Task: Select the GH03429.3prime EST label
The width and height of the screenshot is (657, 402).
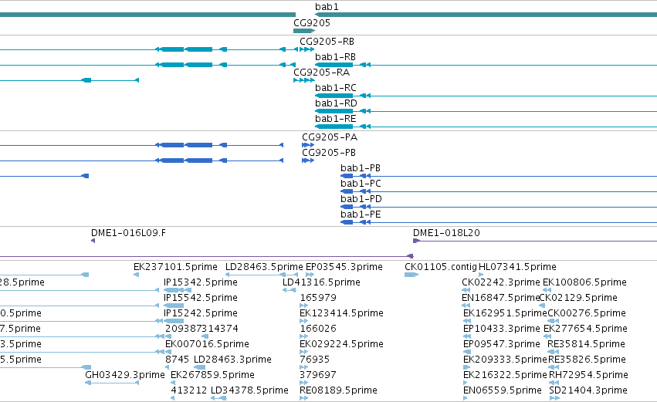Action: pyautogui.click(x=125, y=375)
